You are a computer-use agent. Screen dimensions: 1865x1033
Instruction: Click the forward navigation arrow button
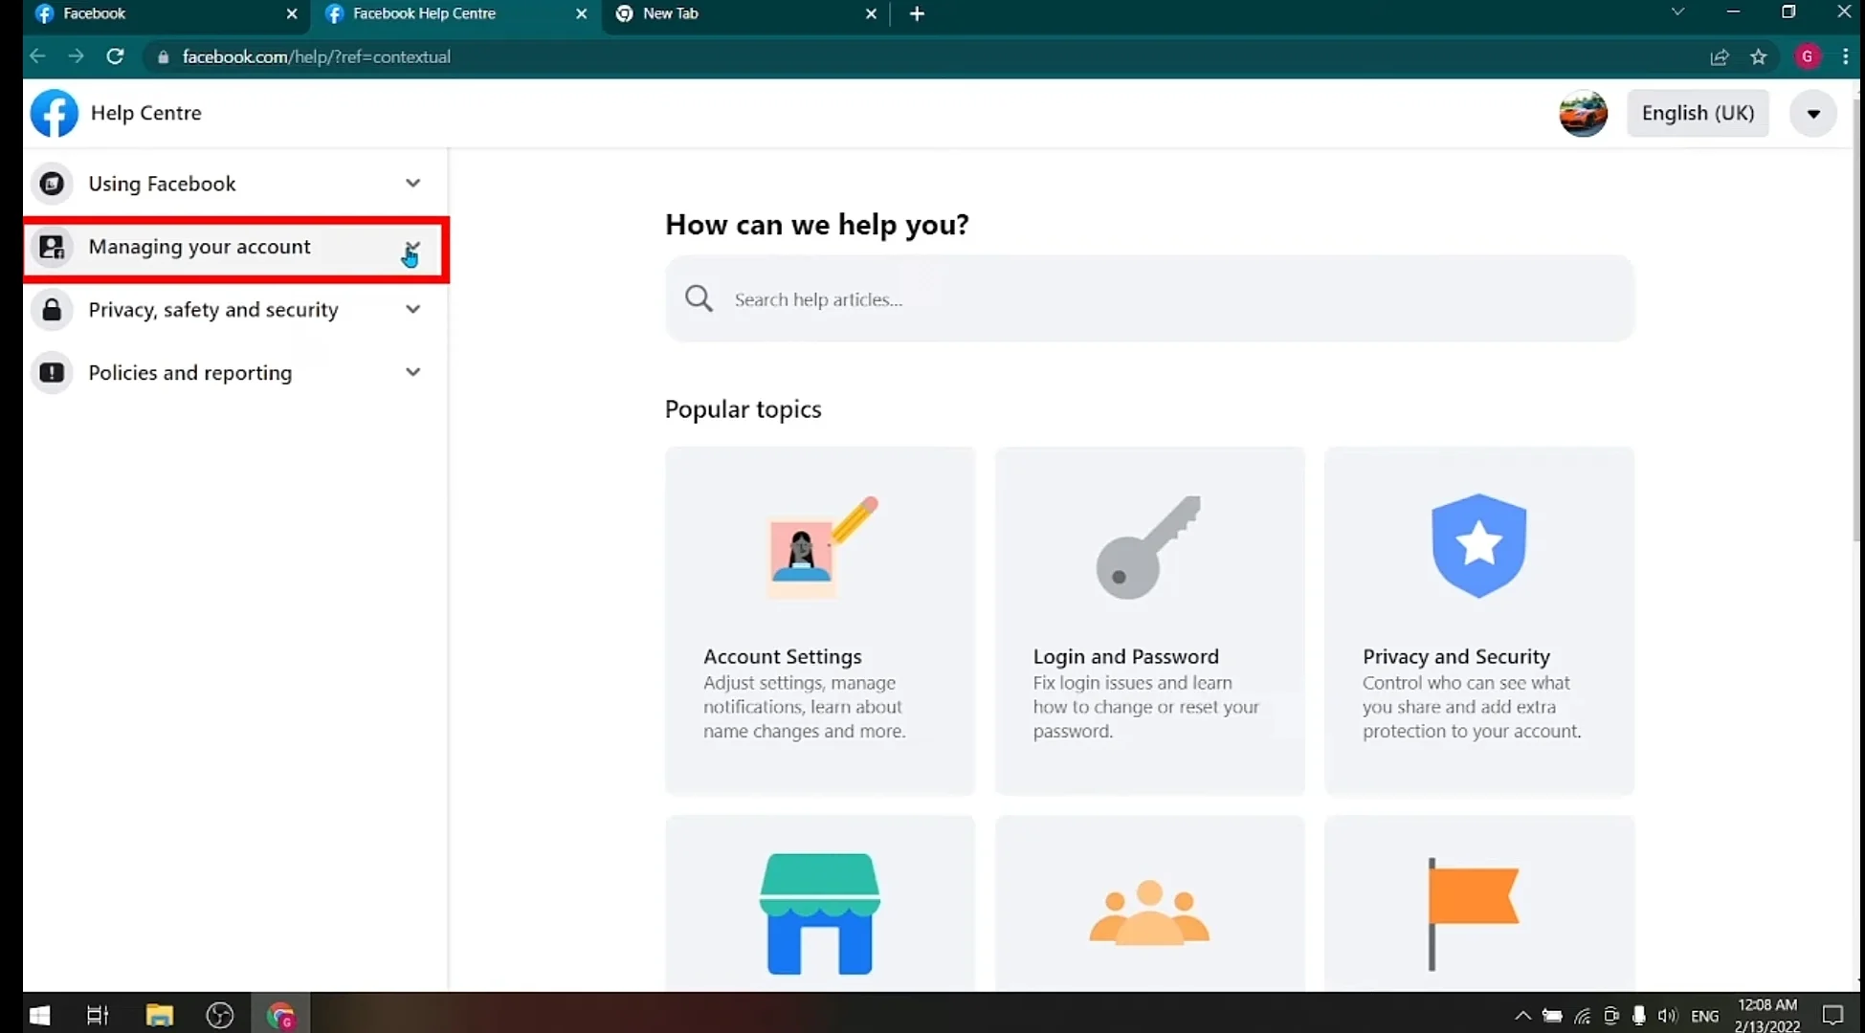click(75, 56)
